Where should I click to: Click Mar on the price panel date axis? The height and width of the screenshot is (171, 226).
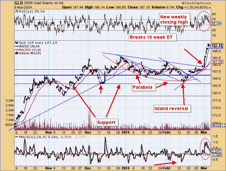204,132
